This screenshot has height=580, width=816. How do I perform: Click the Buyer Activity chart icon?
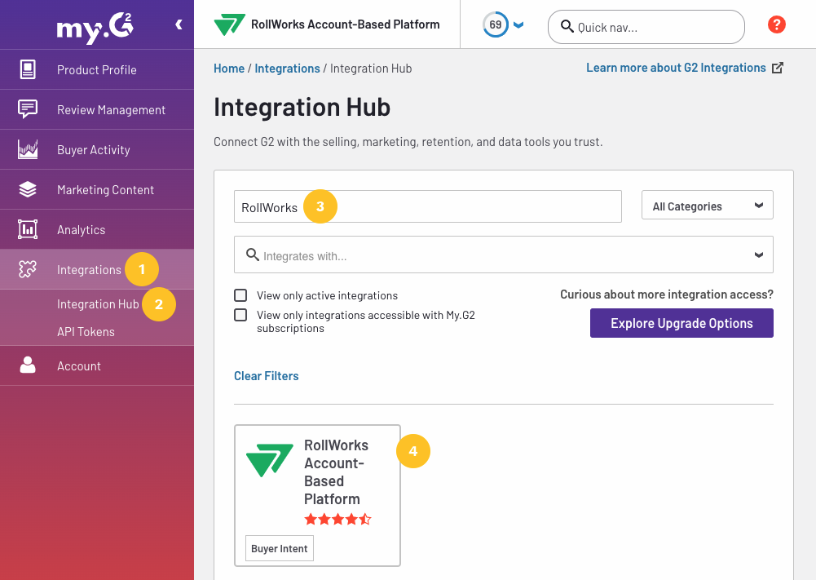(28, 149)
